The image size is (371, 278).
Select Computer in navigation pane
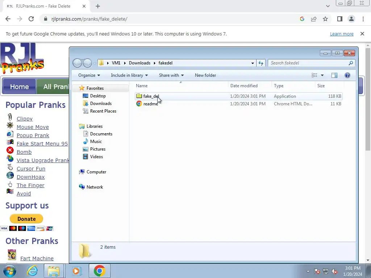coord(96,172)
